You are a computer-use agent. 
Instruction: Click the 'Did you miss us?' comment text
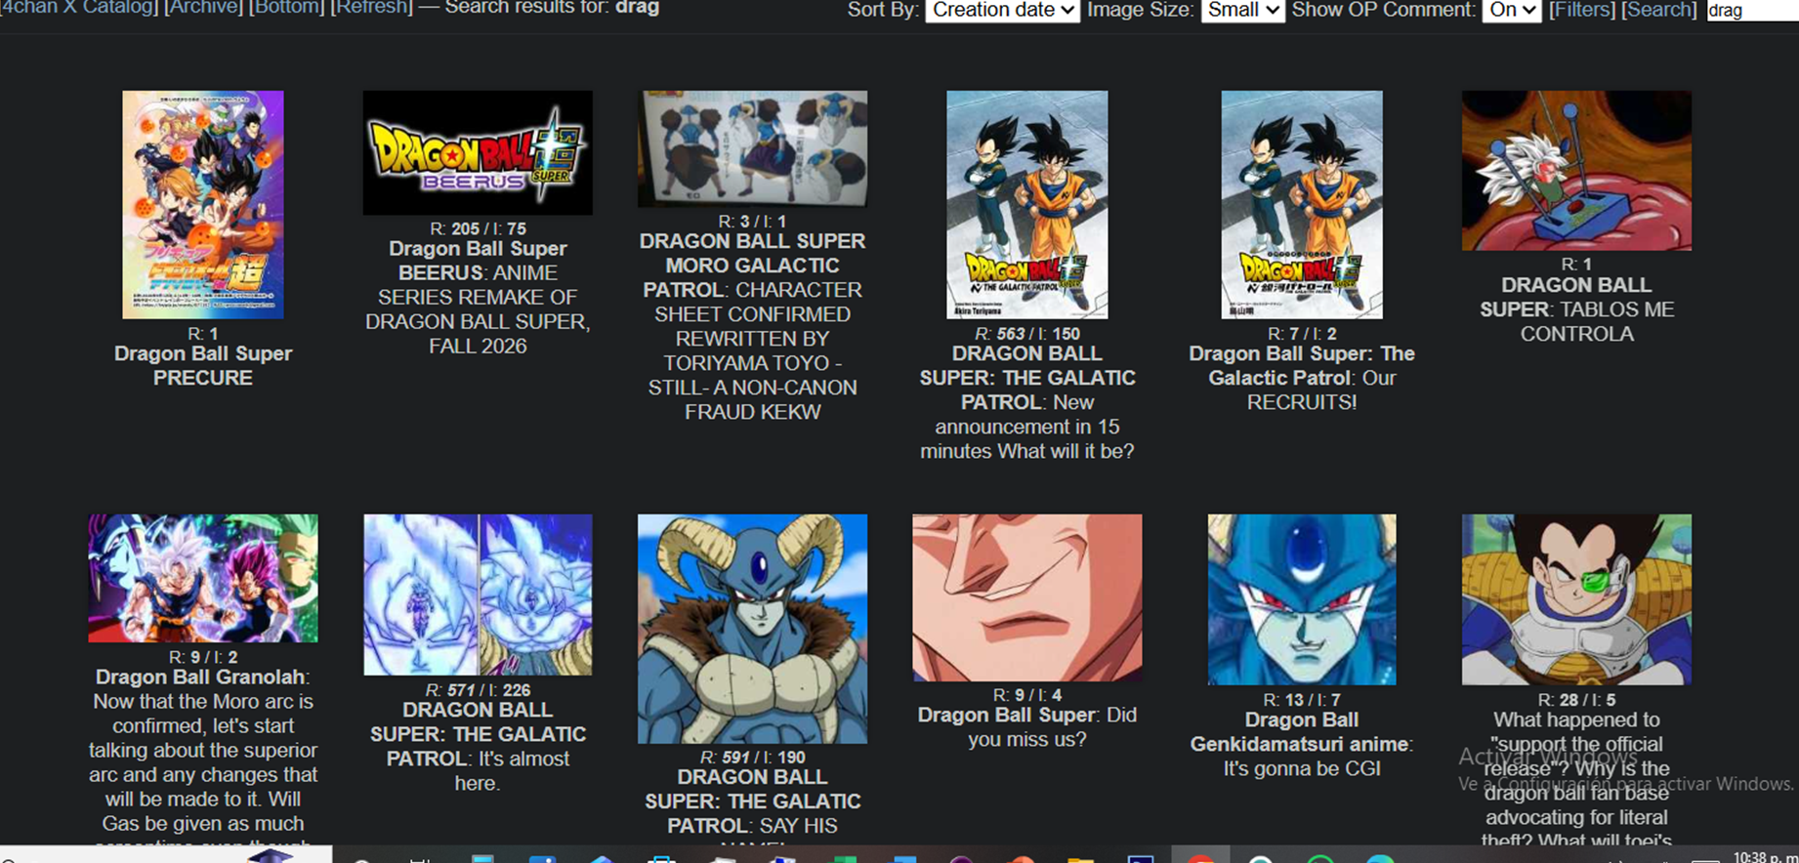(x=1052, y=727)
